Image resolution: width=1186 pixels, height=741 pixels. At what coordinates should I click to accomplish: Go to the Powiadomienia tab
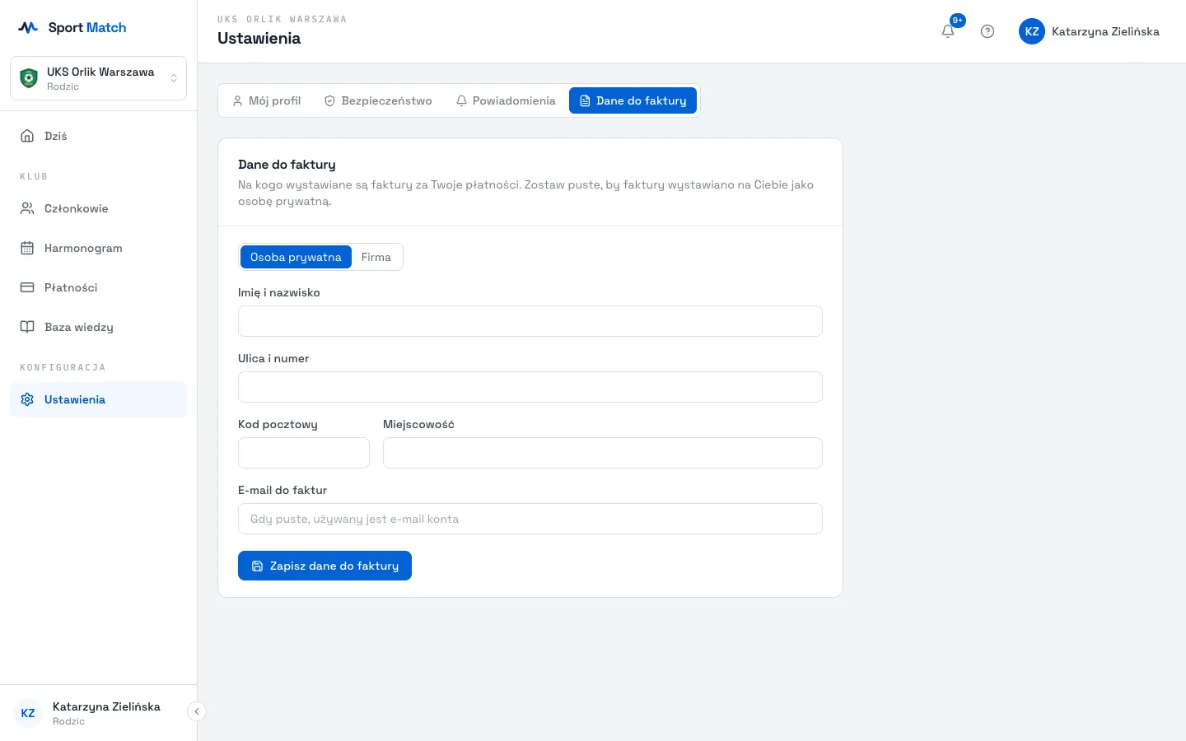click(x=506, y=100)
